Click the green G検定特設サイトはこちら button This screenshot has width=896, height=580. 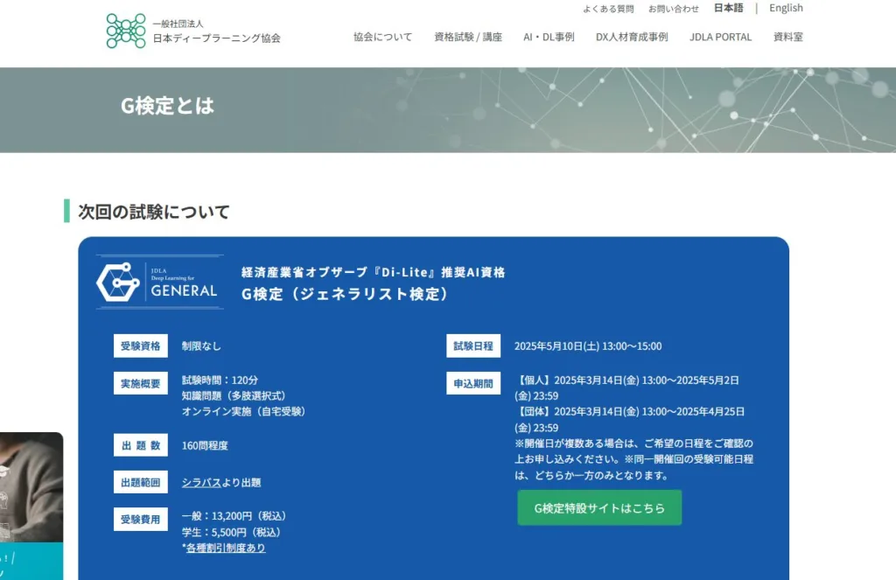click(599, 508)
